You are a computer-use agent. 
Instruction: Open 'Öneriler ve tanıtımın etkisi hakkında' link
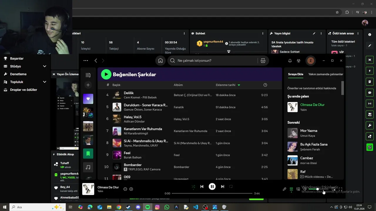pos(312,88)
